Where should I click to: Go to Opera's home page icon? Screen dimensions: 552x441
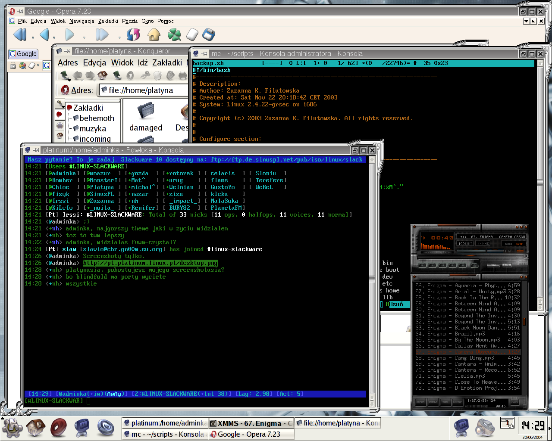click(154, 34)
